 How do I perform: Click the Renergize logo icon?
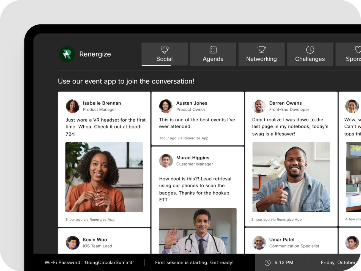(x=67, y=54)
